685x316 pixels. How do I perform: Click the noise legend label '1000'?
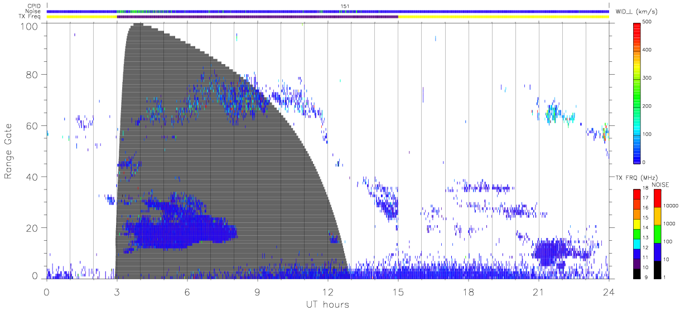click(x=668, y=223)
